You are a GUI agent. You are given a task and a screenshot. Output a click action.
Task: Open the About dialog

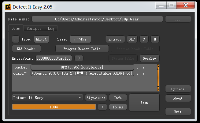point(178,98)
